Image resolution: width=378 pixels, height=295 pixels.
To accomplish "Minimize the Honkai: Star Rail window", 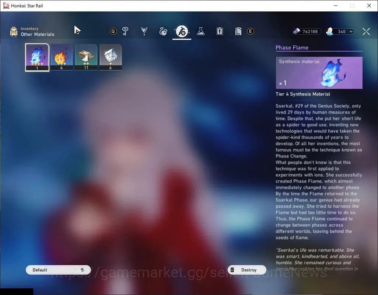I will click(336, 6).
